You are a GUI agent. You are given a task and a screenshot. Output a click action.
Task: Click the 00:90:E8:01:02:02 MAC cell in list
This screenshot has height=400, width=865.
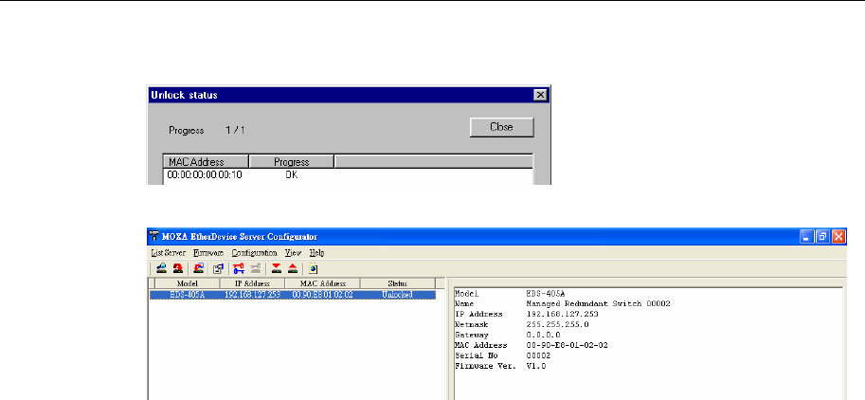click(322, 295)
